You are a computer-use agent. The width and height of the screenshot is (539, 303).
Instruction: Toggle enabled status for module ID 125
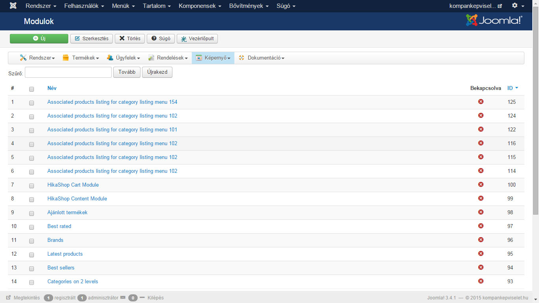(481, 102)
